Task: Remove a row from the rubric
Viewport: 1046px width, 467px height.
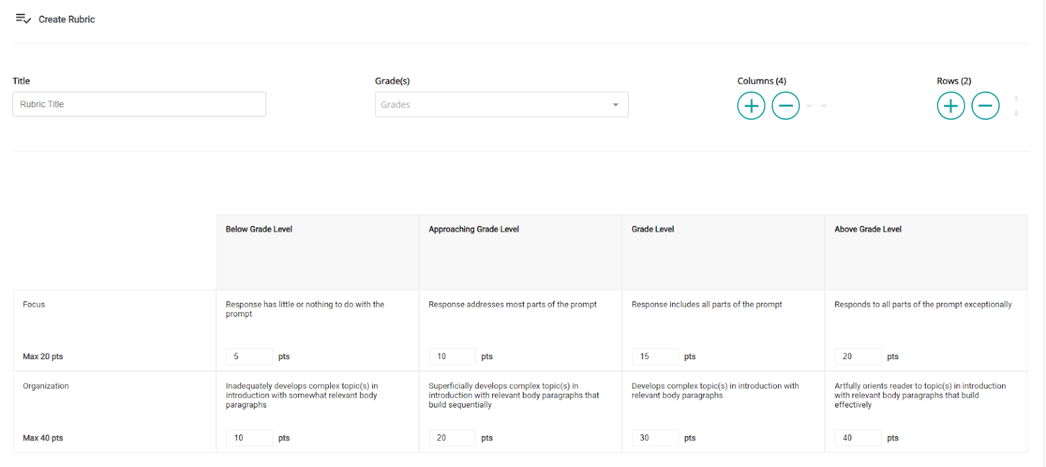Action: [x=985, y=105]
